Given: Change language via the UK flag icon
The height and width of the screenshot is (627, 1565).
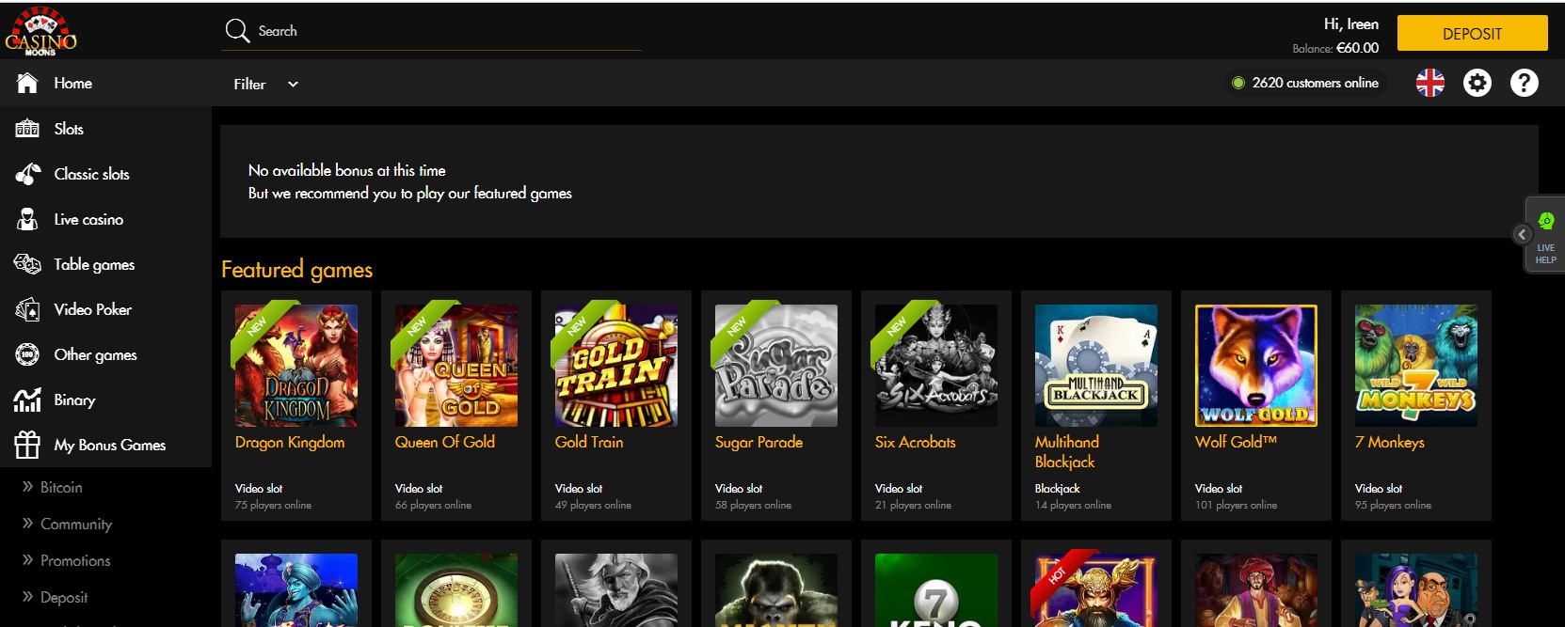Looking at the screenshot, I should coord(1430,83).
